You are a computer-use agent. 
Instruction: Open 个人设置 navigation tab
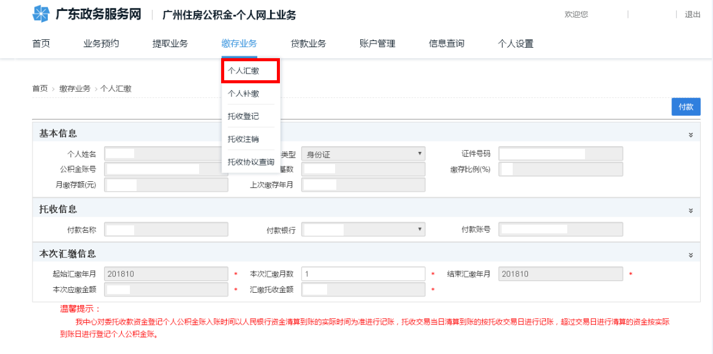(x=516, y=43)
